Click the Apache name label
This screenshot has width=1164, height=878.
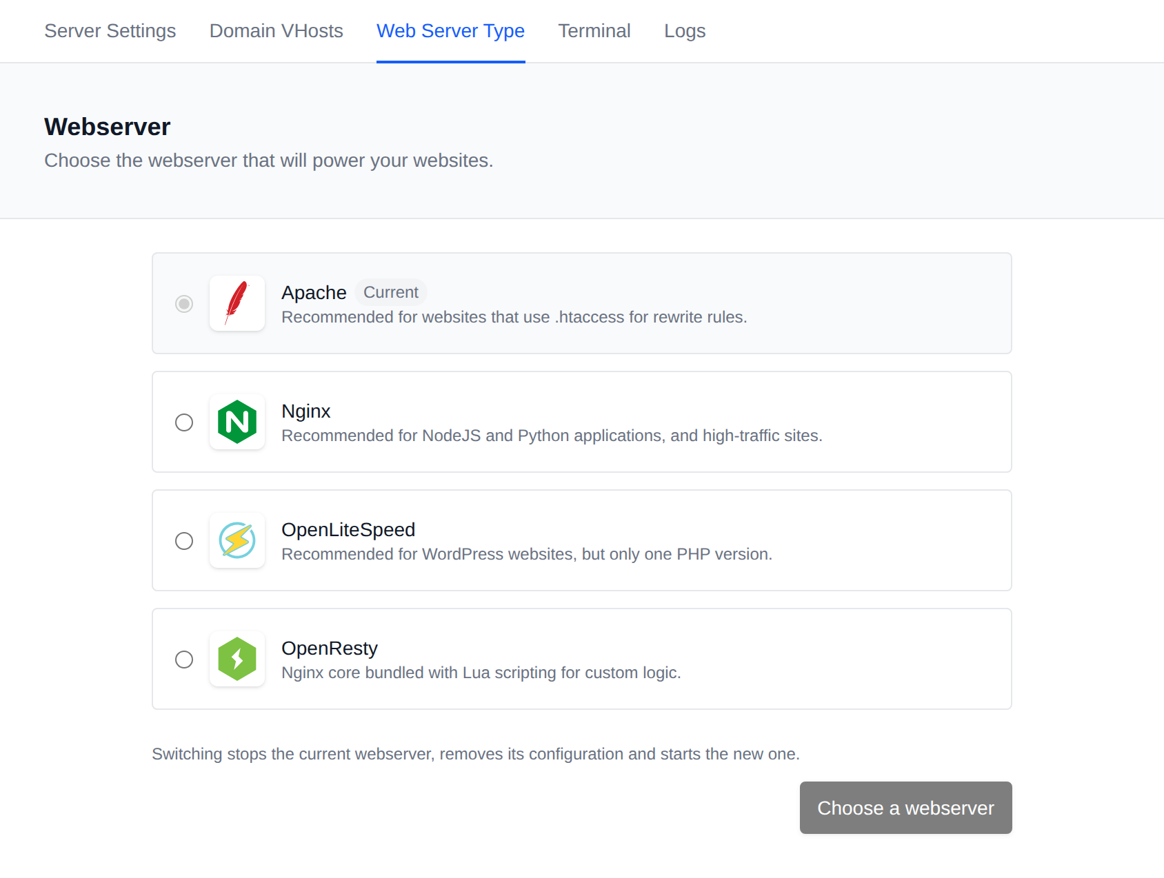314,292
